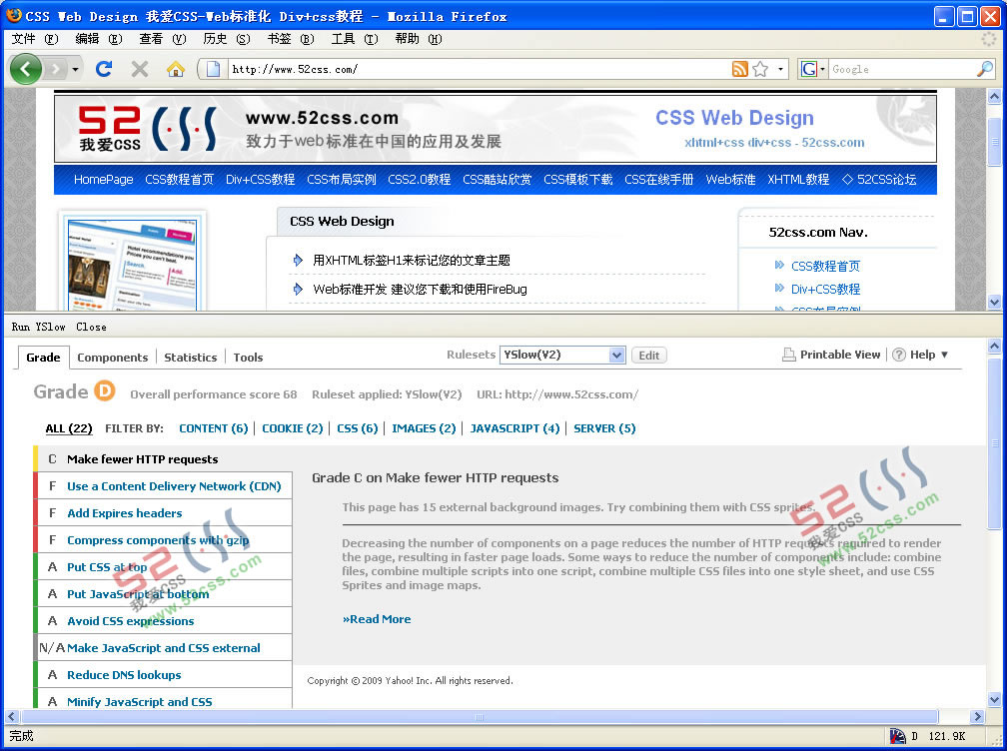
Task: Go back with the green Back arrow
Action: tap(26, 69)
